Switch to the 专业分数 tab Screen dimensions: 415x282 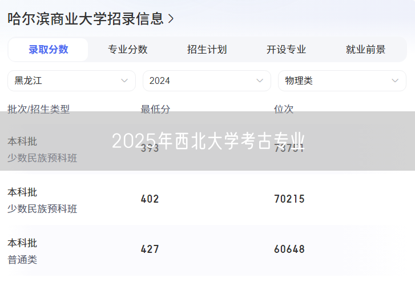pos(128,50)
